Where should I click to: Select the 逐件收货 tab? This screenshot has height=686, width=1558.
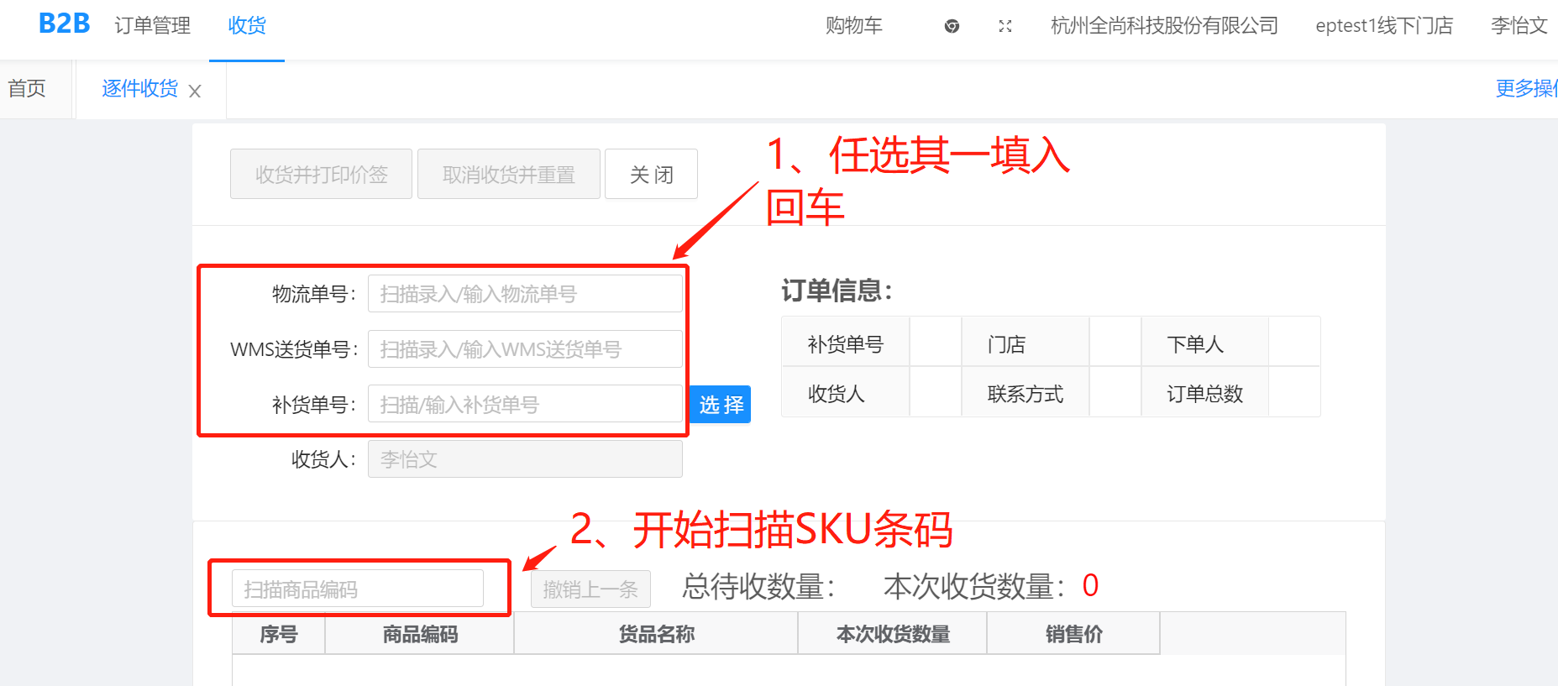tap(140, 88)
